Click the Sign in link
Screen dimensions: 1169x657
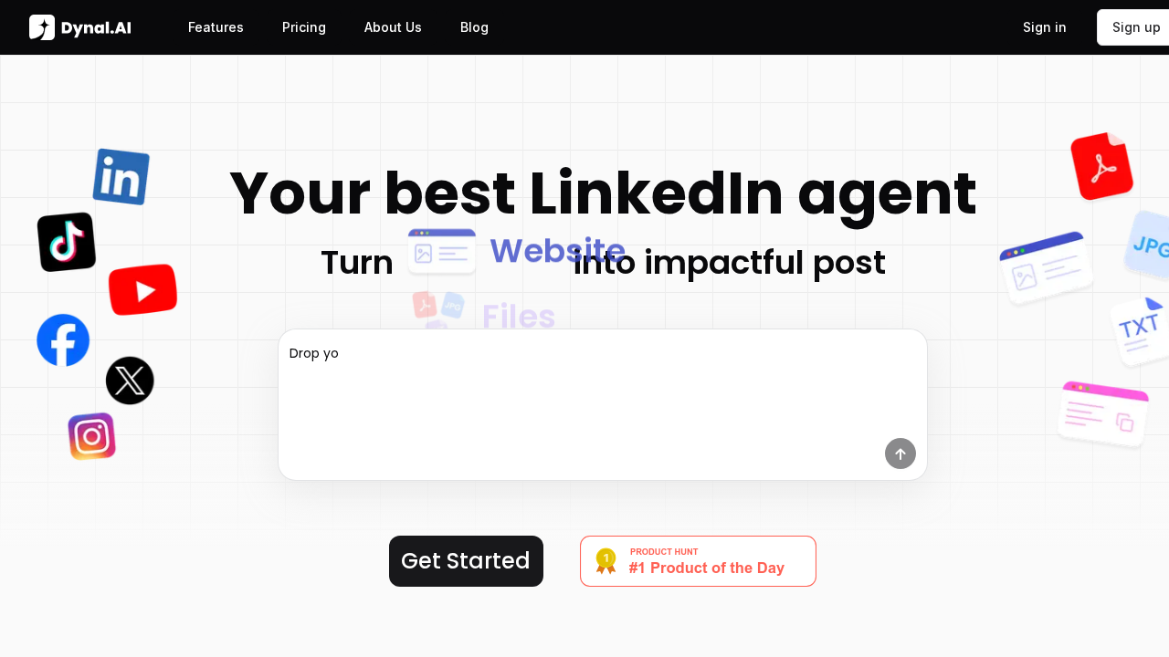tap(1044, 27)
